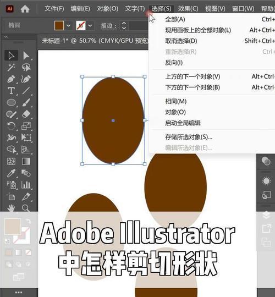The height and width of the screenshot is (297, 275).
Task: Select the Direct Selection tool
Action: pos(26,56)
